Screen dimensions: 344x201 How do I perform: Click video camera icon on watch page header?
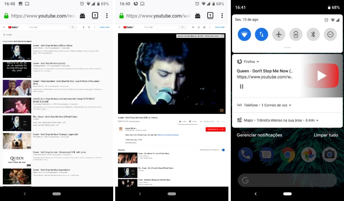[x=193, y=27]
